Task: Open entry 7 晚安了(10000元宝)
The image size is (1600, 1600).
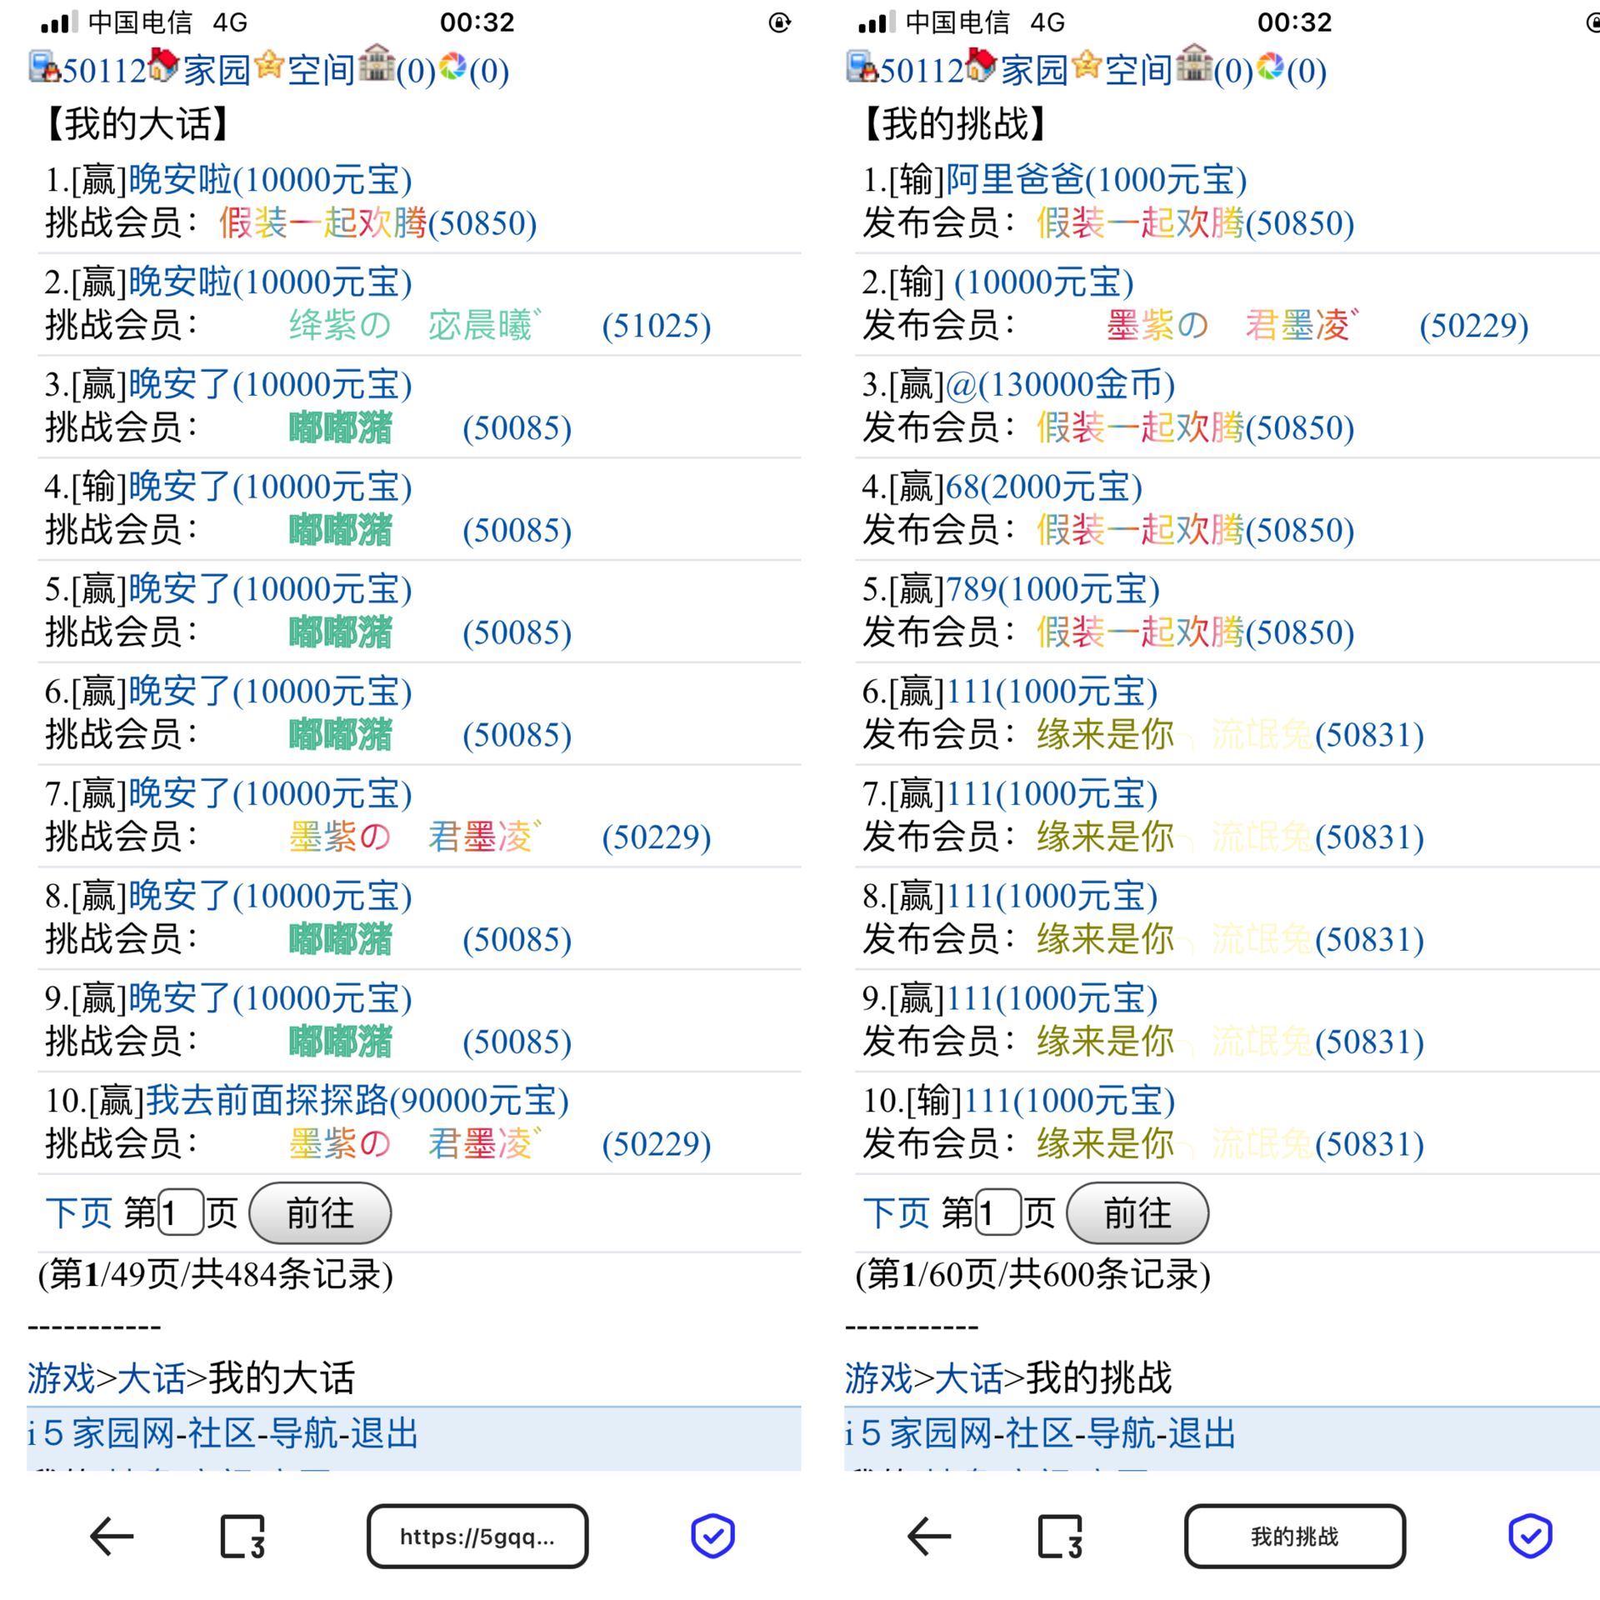Action: (270, 794)
